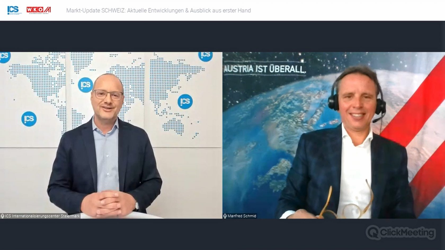Screen dimensions: 445x250
Task: Click the dark bar below the videos
Action: pyautogui.click(x=222, y=234)
